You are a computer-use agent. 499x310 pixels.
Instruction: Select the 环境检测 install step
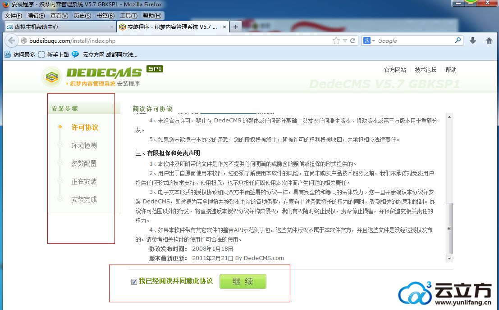click(x=84, y=145)
